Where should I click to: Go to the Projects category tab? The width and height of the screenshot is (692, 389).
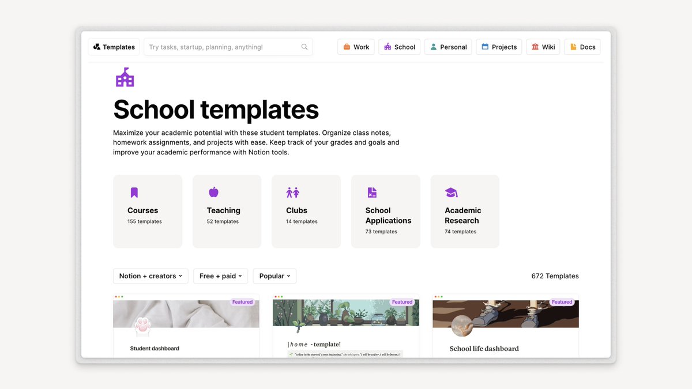pyautogui.click(x=499, y=47)
